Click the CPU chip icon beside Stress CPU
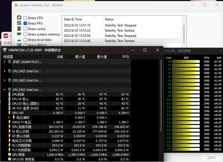This screenshot has width=223, height=162. tap(19, 18)
